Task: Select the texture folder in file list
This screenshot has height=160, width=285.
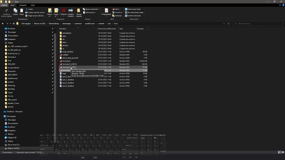Action: click(103, 45)
